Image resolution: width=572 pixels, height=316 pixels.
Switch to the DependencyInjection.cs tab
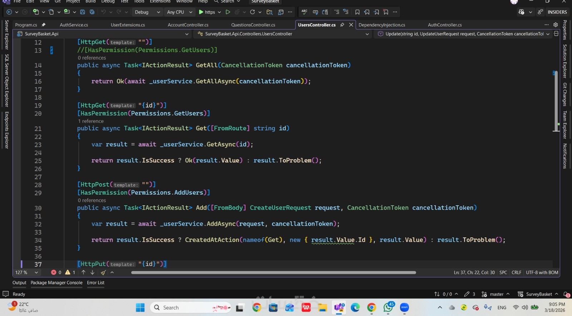click(382, 25)
